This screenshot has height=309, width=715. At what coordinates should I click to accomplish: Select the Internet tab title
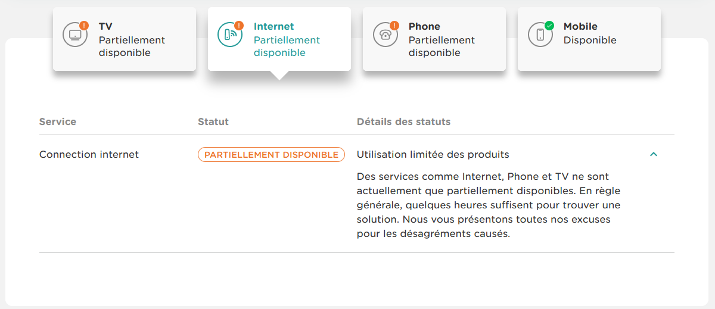[274, 26]
